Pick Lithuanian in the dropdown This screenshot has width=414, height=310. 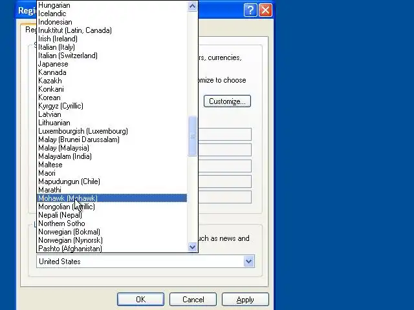coord(112,123)
